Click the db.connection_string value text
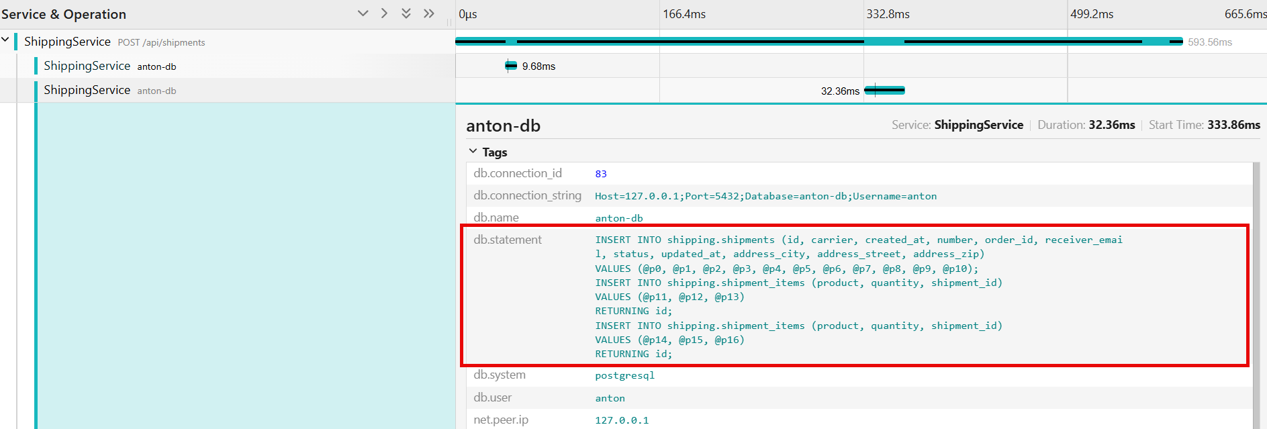 point(765,196)
